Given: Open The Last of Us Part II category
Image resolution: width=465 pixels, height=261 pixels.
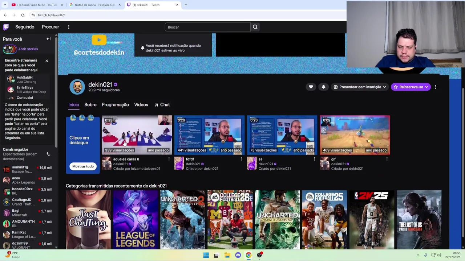Looking at the screenshot, I should pos(419,220).
